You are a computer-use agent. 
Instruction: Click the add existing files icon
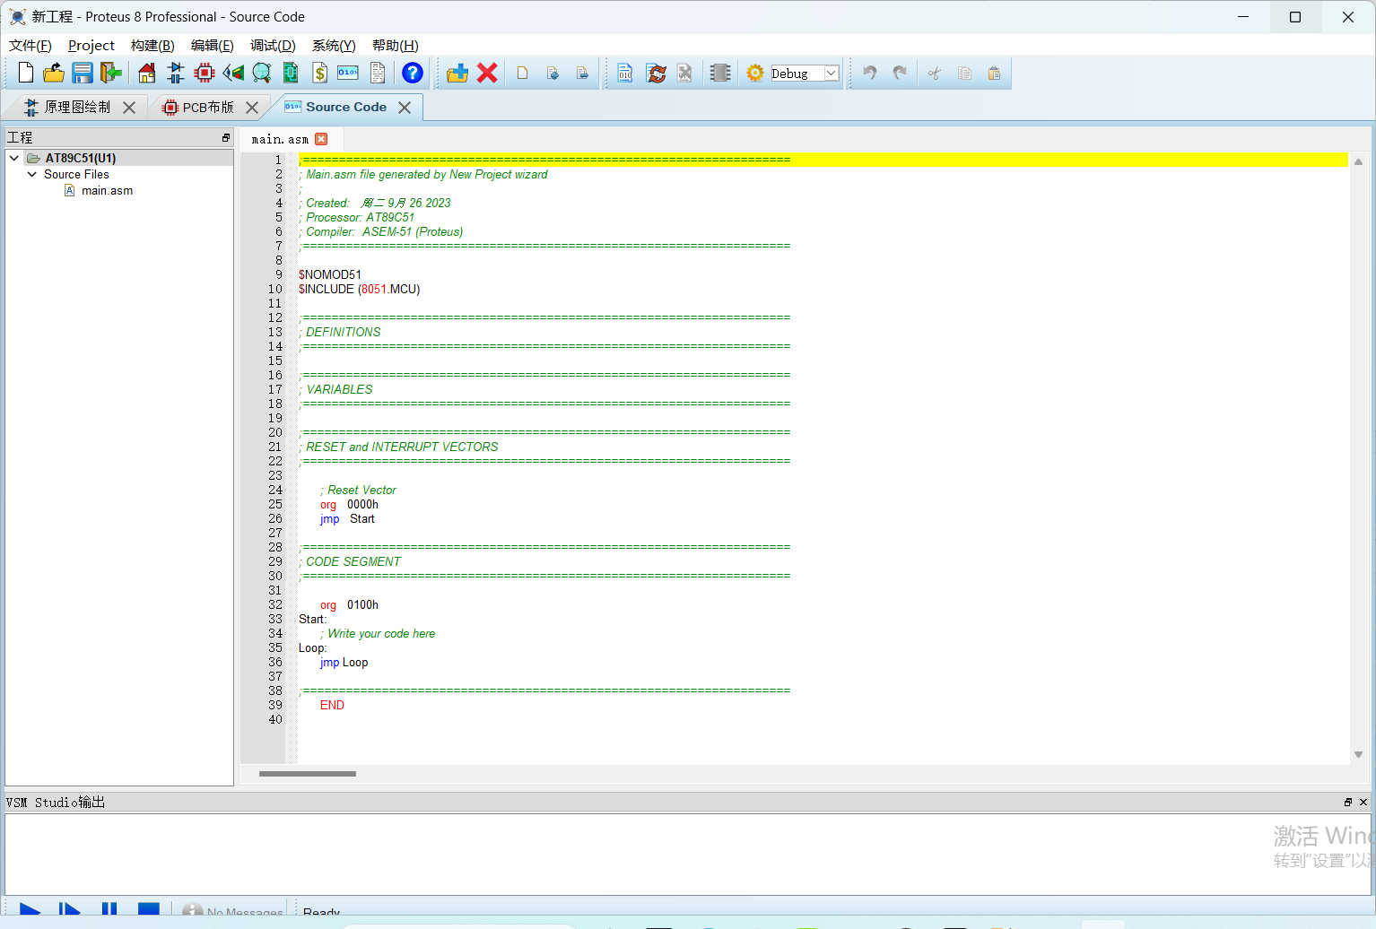click(553, 73)
